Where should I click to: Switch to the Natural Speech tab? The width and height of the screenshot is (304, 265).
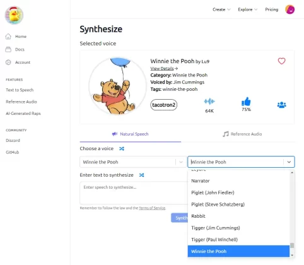(130, 134)
